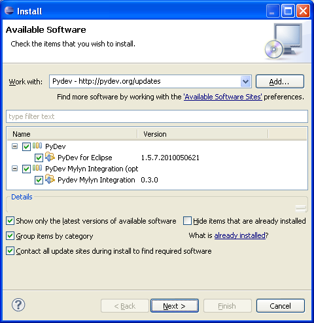
Task: Sort by the Version column header
Action: [203, 134]
